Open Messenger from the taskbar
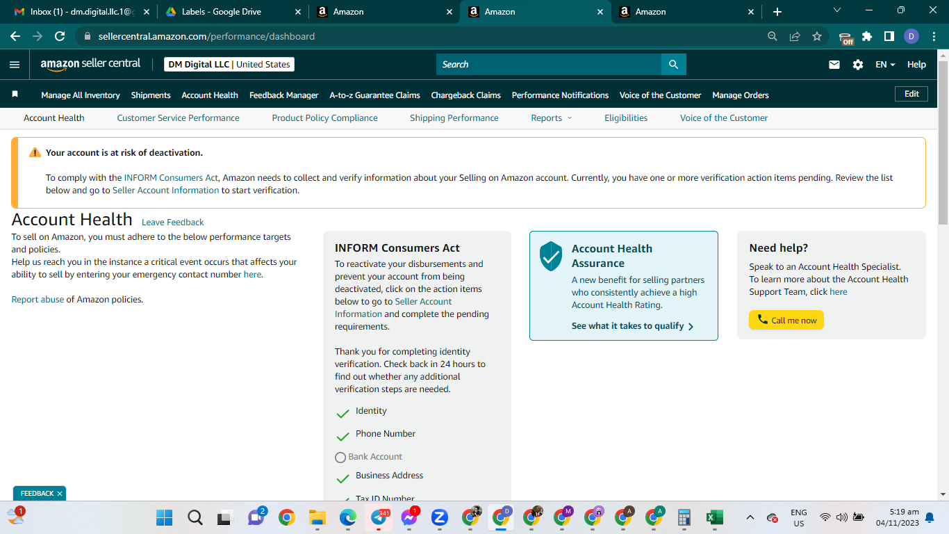 [409, 517]
